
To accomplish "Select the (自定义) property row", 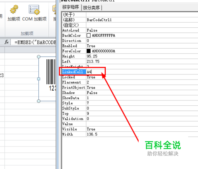I will tap(130, 25).
